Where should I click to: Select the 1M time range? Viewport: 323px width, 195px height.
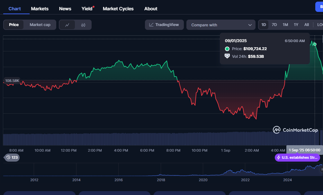point(285,25)
